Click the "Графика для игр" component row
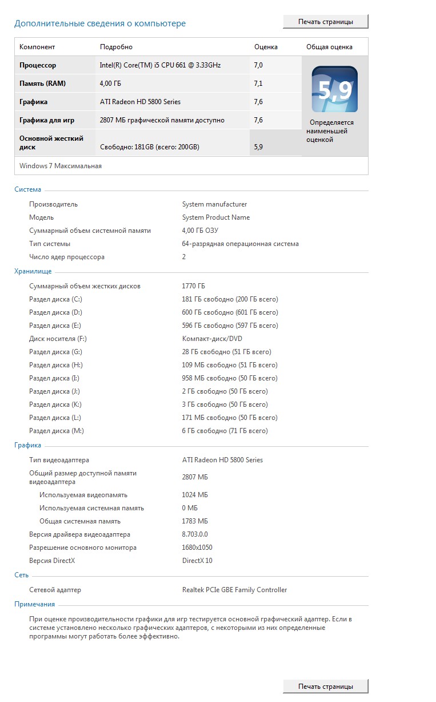This screenshot has height=702, width=436. coord(47,120)
